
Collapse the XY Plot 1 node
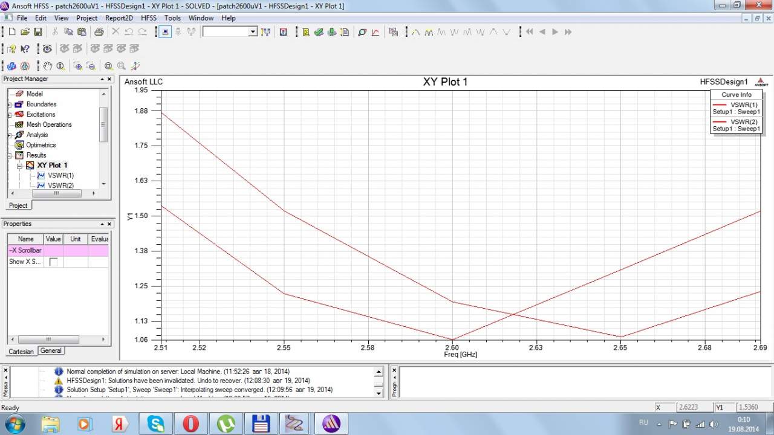[x=19, y=166]
